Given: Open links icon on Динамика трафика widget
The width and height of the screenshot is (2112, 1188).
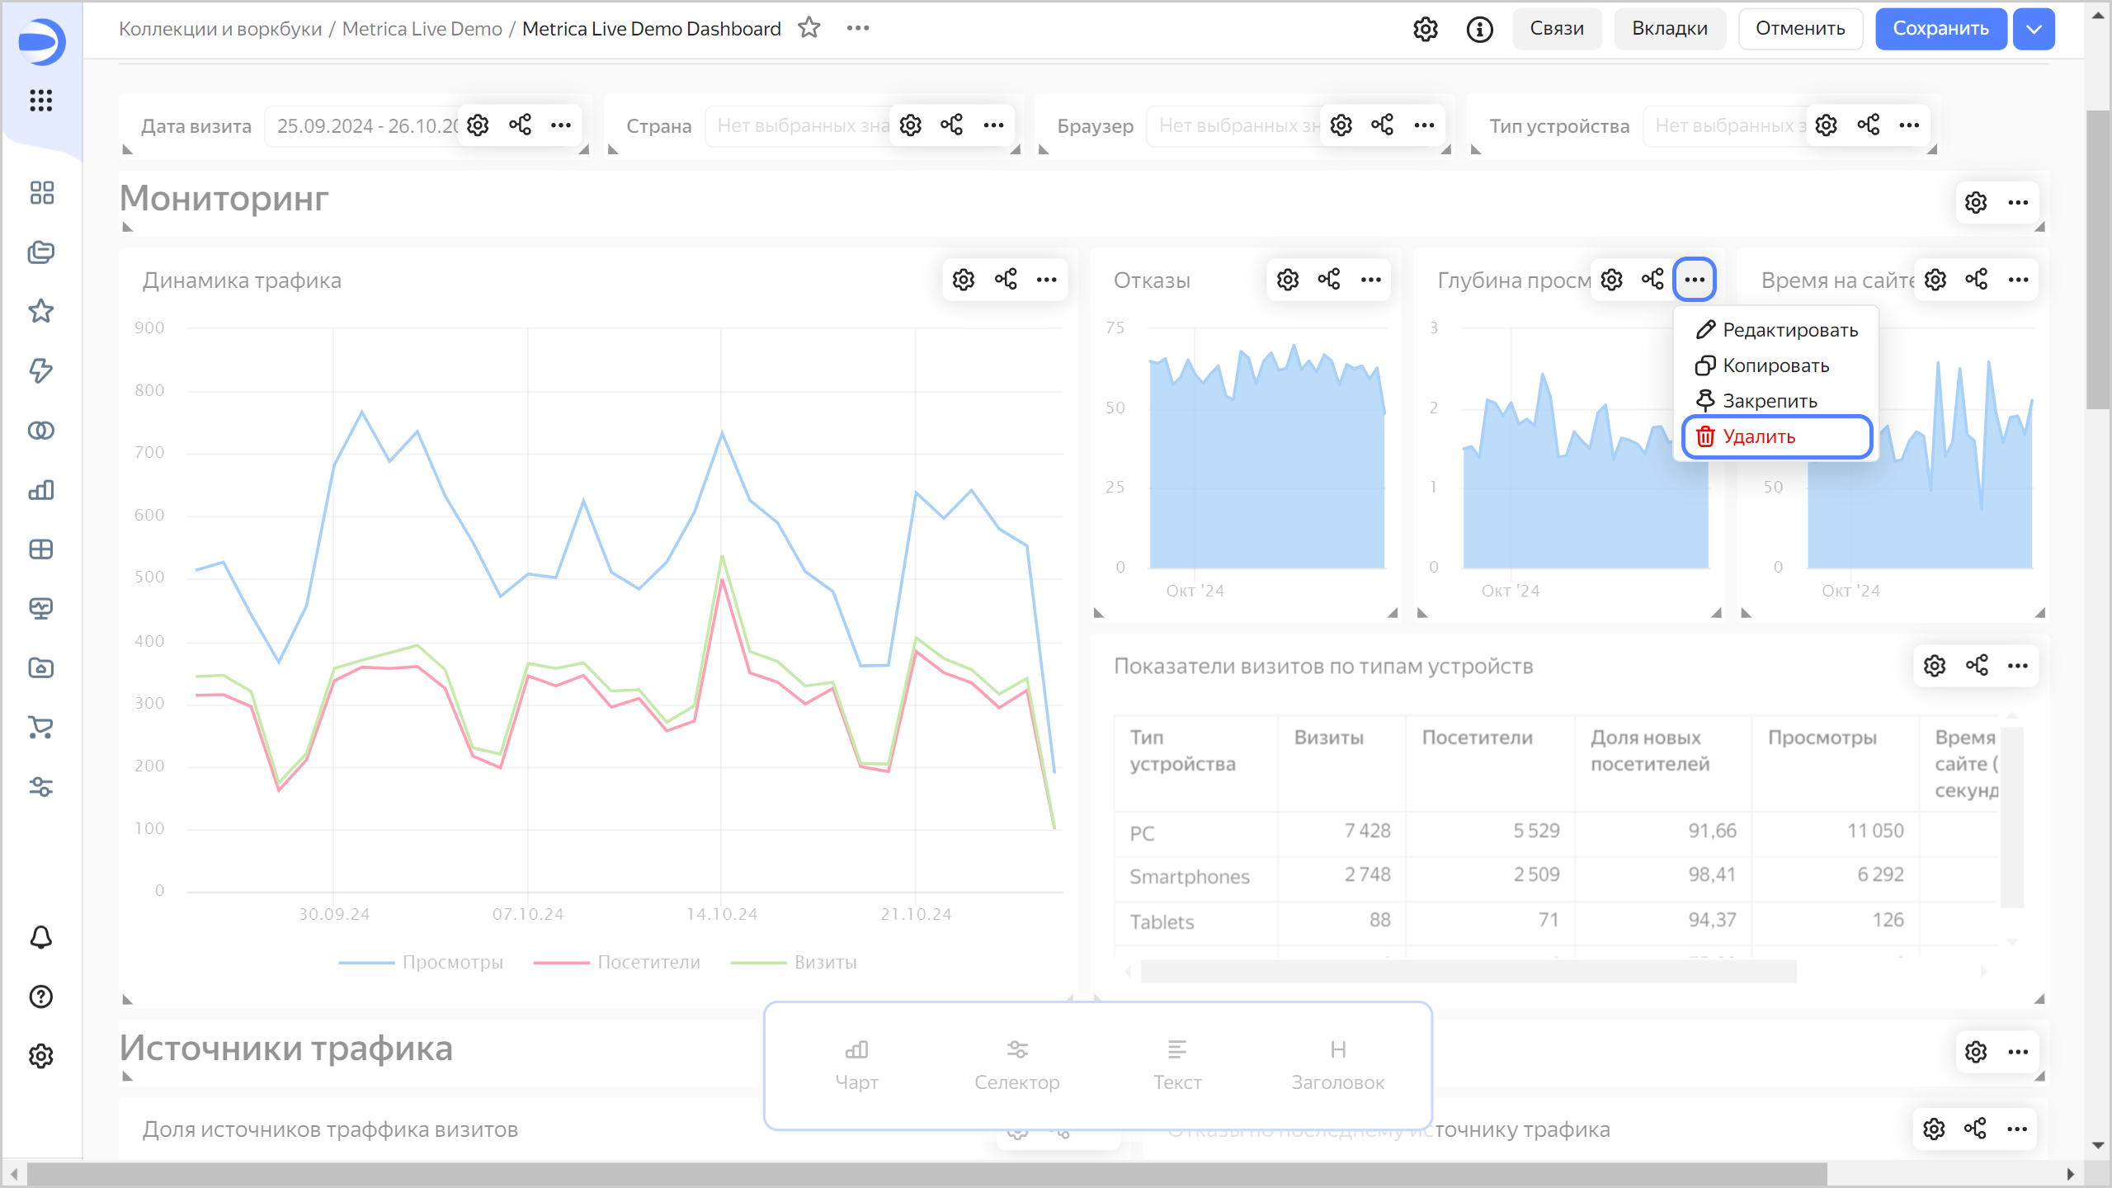Looking at the screenshot, I should [x=1005, y=280].
